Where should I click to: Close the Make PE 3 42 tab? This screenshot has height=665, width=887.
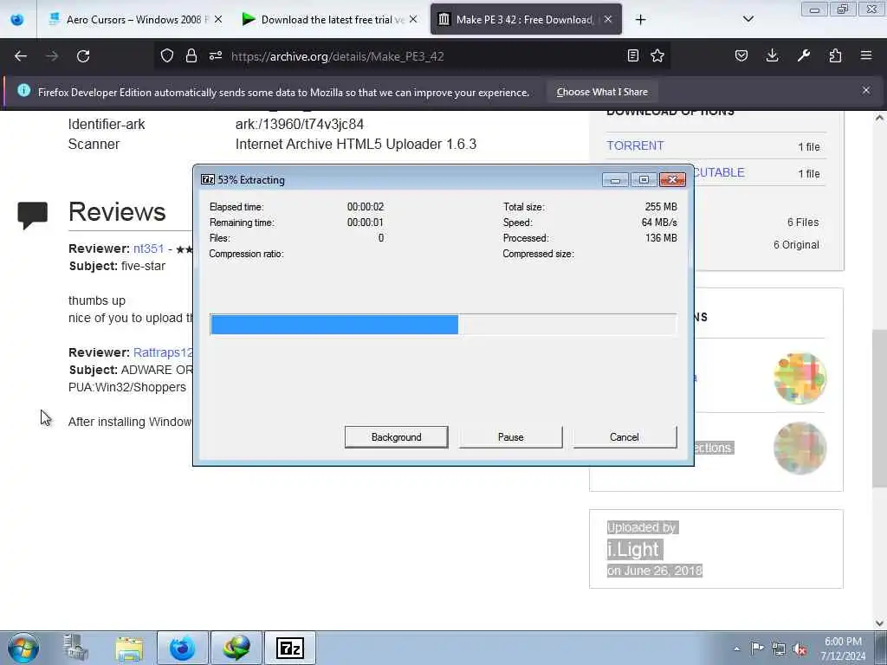pyautogui.click(x=608, y=19)
